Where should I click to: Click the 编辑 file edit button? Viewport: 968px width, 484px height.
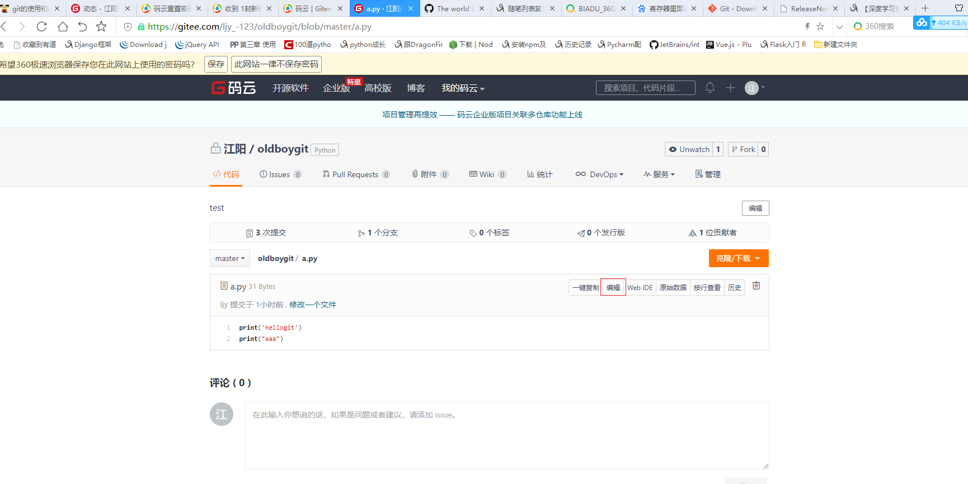click(613, 287)
